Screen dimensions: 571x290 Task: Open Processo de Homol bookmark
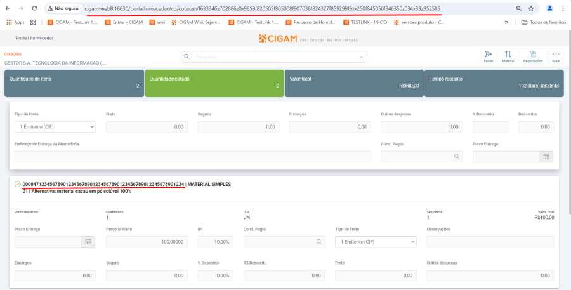[311, 22]
